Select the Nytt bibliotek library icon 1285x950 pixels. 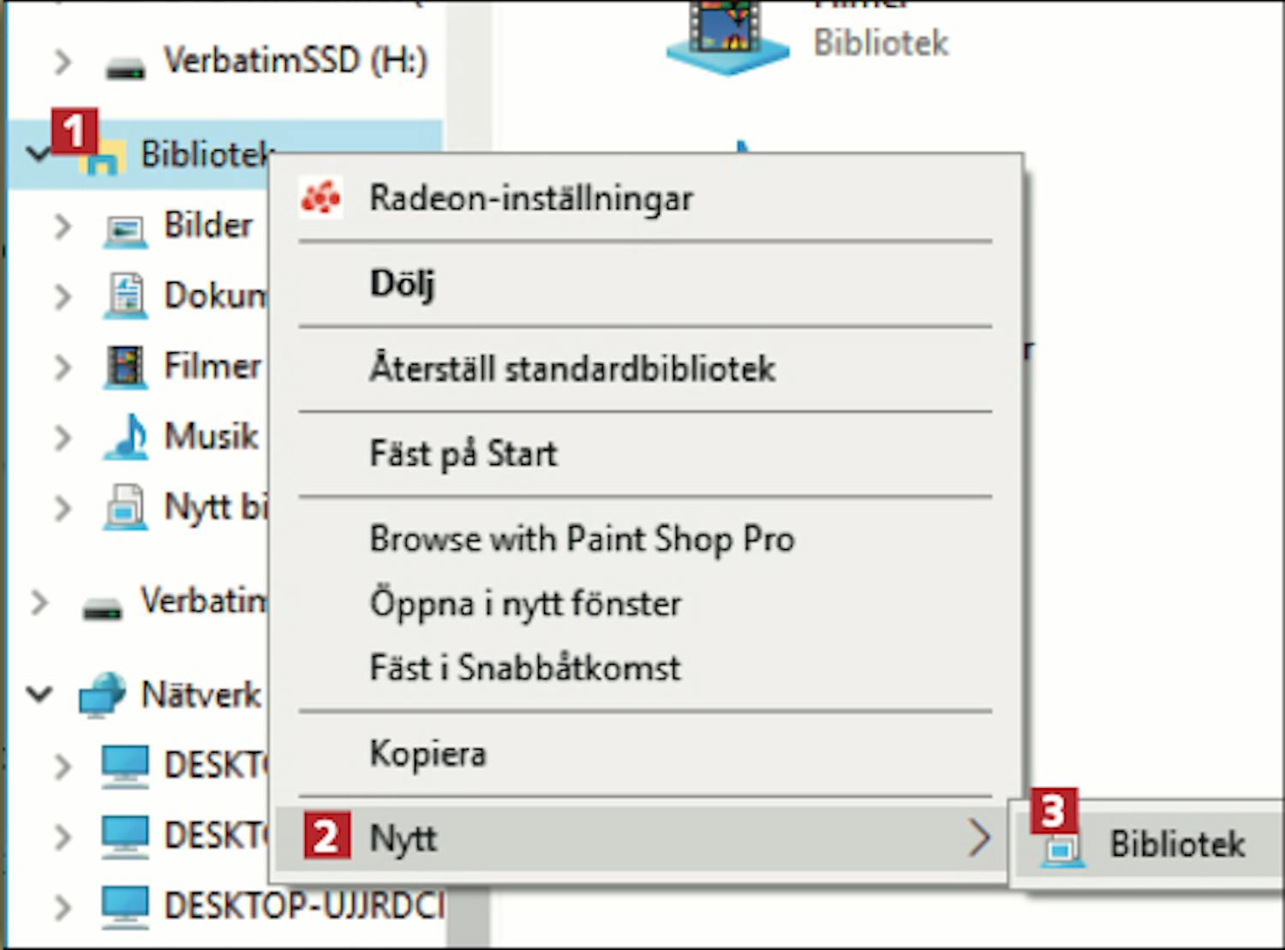coord(125,507)
